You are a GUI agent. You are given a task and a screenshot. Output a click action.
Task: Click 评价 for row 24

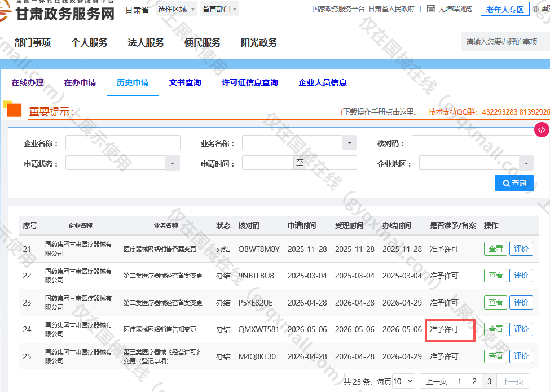pos(521,329)
